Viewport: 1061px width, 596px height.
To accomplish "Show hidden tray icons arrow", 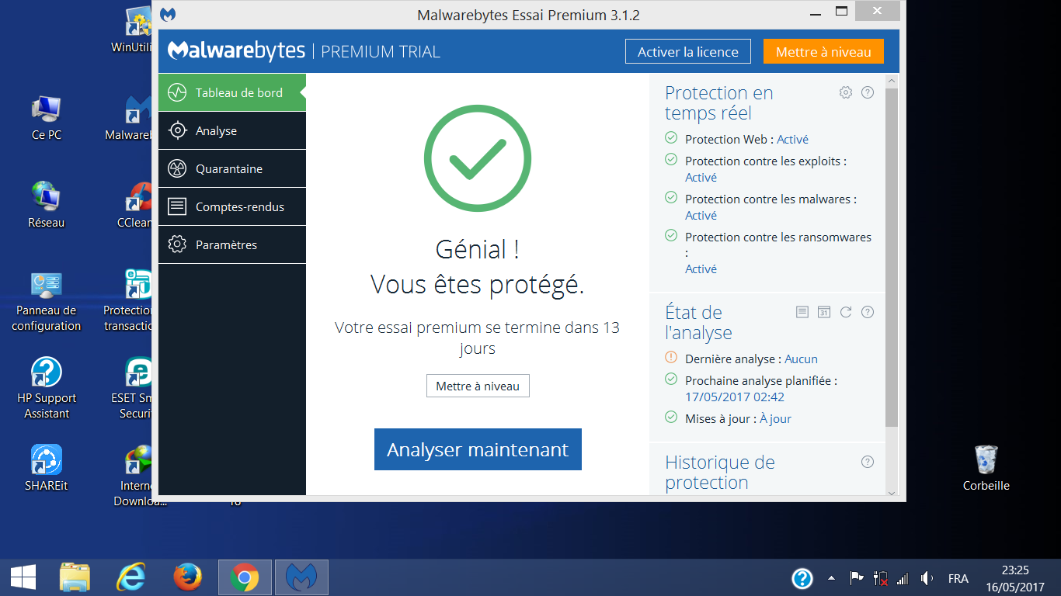I will [832, 578].
